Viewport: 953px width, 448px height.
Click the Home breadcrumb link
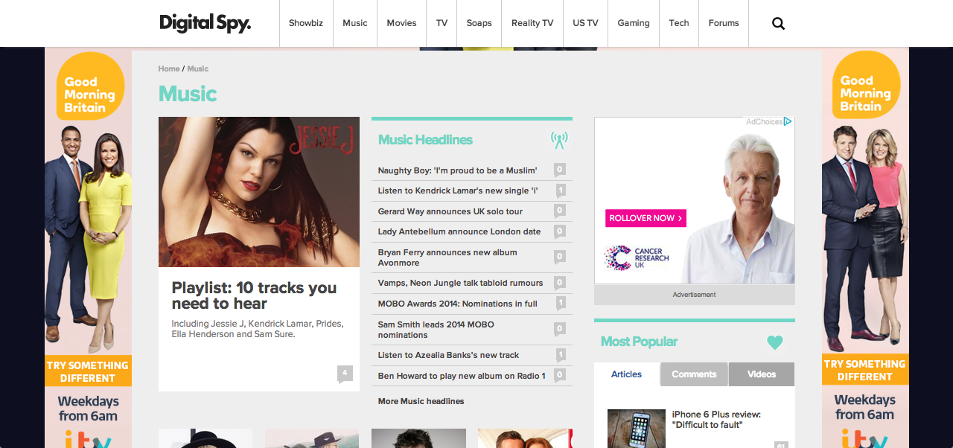coord(169,68)
